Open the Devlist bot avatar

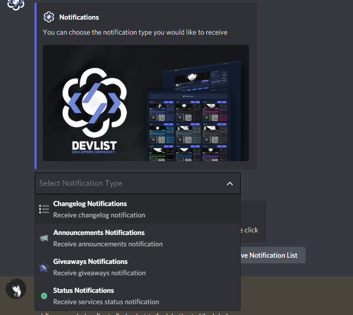16,4
